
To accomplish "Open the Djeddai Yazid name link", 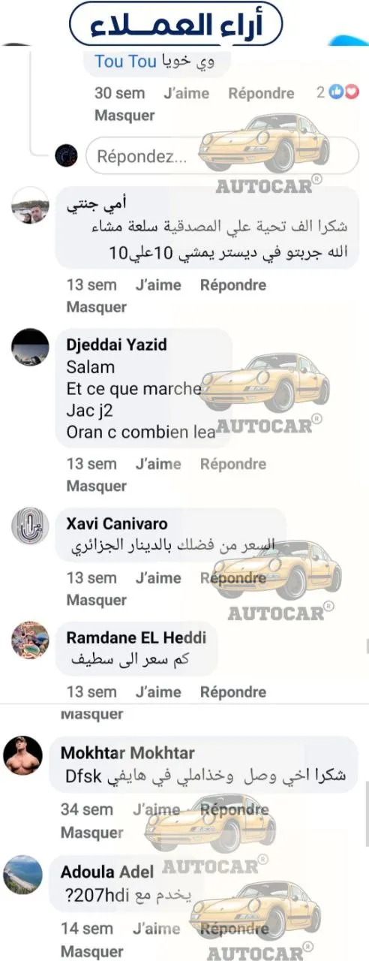I will pyautogui.click(x=117, y=345).
